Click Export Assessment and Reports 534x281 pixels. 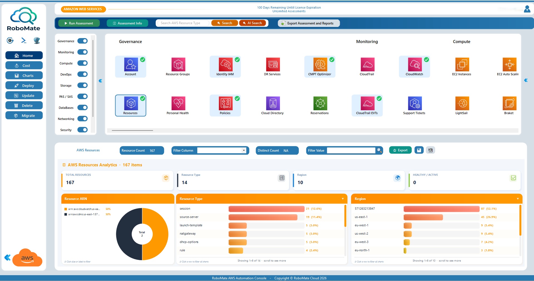coord(309,23)
